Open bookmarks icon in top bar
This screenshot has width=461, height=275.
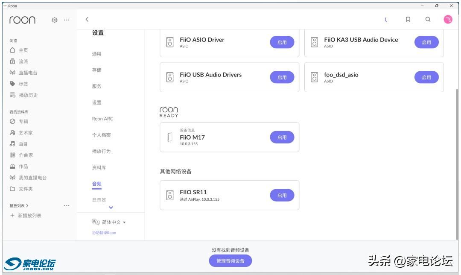(408, 19)
